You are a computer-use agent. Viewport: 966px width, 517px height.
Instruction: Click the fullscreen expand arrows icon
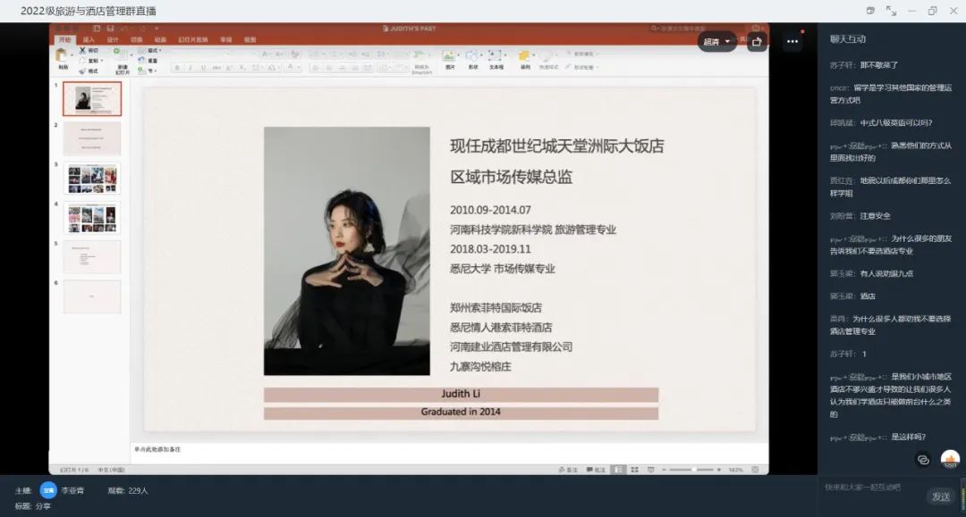[x=891, y=11]
